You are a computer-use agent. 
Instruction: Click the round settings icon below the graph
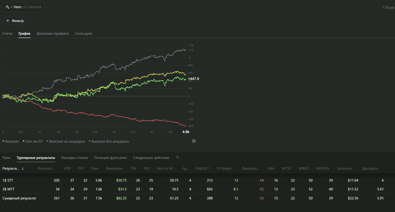194,141
